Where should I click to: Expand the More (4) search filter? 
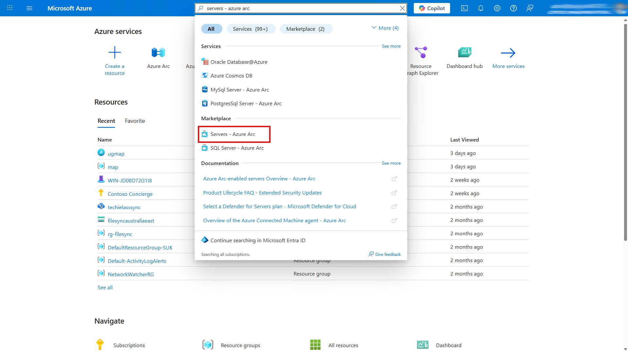385,28
